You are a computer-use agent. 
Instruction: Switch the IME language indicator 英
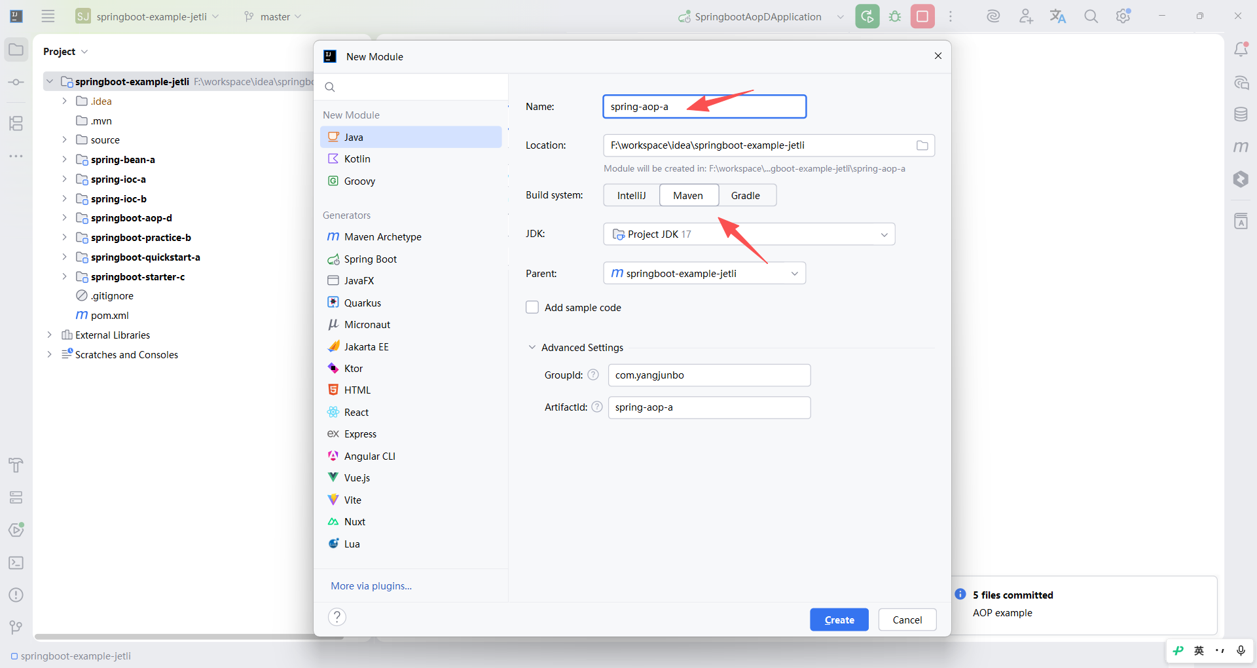click(1199, 650)
